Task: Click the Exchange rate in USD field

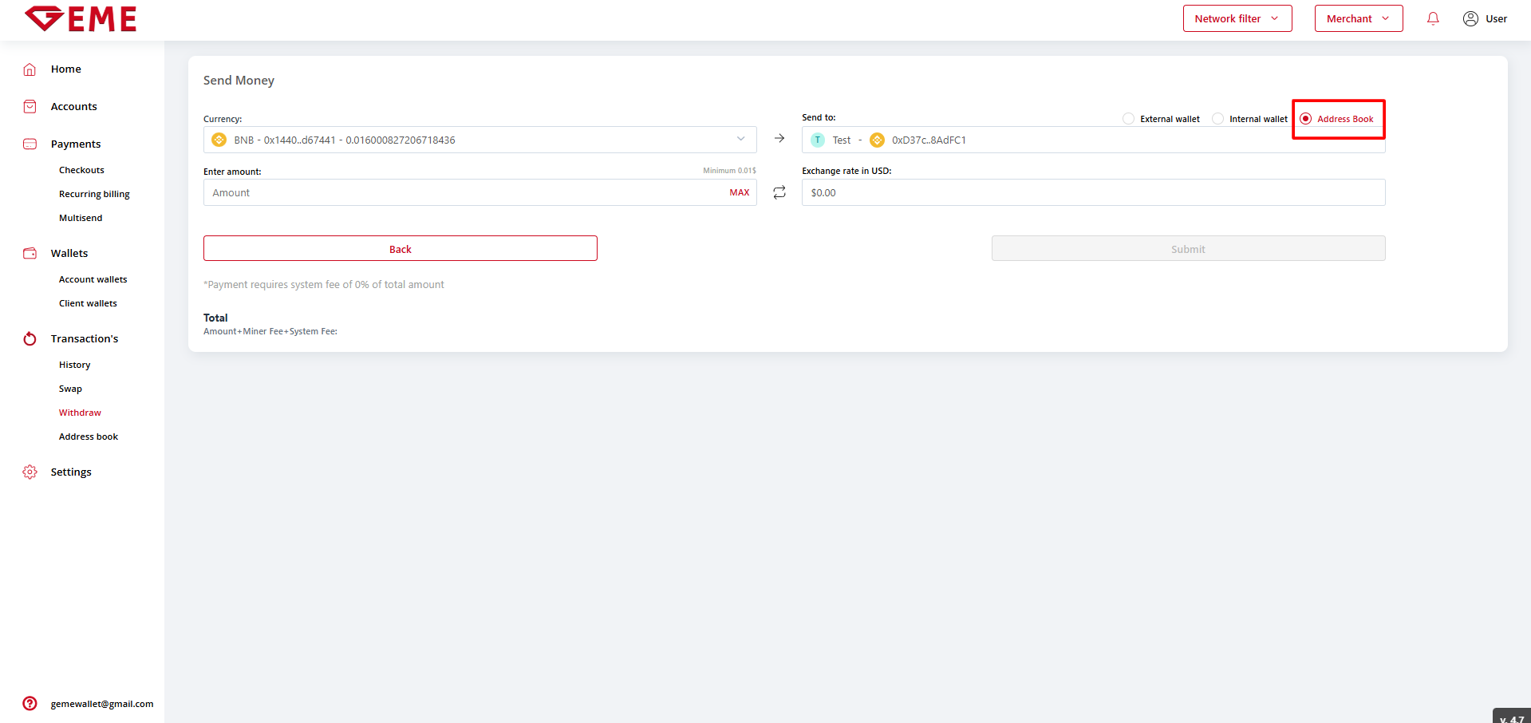Action: pos(1093,192)
